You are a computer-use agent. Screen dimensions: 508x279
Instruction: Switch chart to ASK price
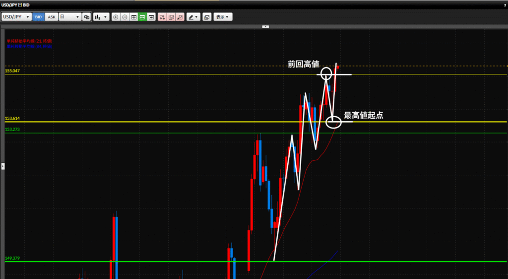click(52, 17)
